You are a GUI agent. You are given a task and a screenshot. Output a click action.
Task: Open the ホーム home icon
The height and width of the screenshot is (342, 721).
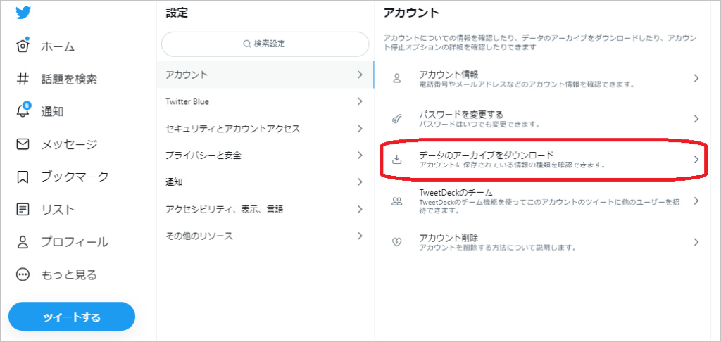pos(23,46)
